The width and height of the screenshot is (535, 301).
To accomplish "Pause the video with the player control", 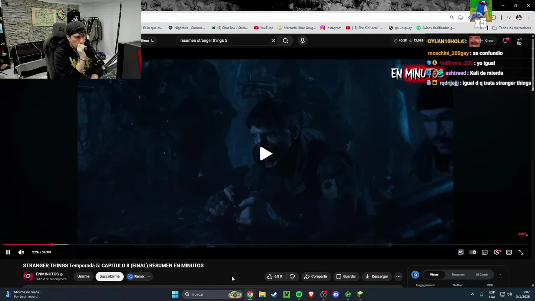I will pos(8,252).
